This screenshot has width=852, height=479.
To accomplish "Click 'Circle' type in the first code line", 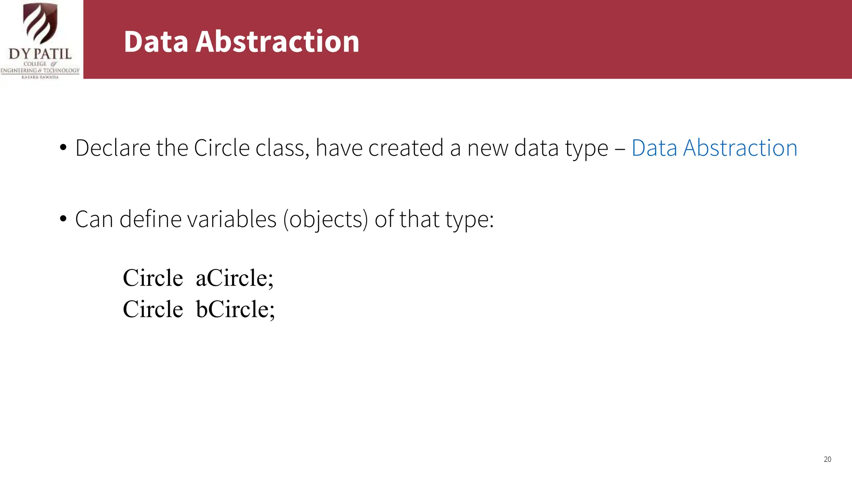I will point(153,278).
